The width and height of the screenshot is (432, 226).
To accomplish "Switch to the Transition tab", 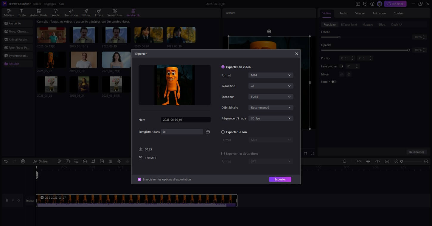I will point(71,13).
